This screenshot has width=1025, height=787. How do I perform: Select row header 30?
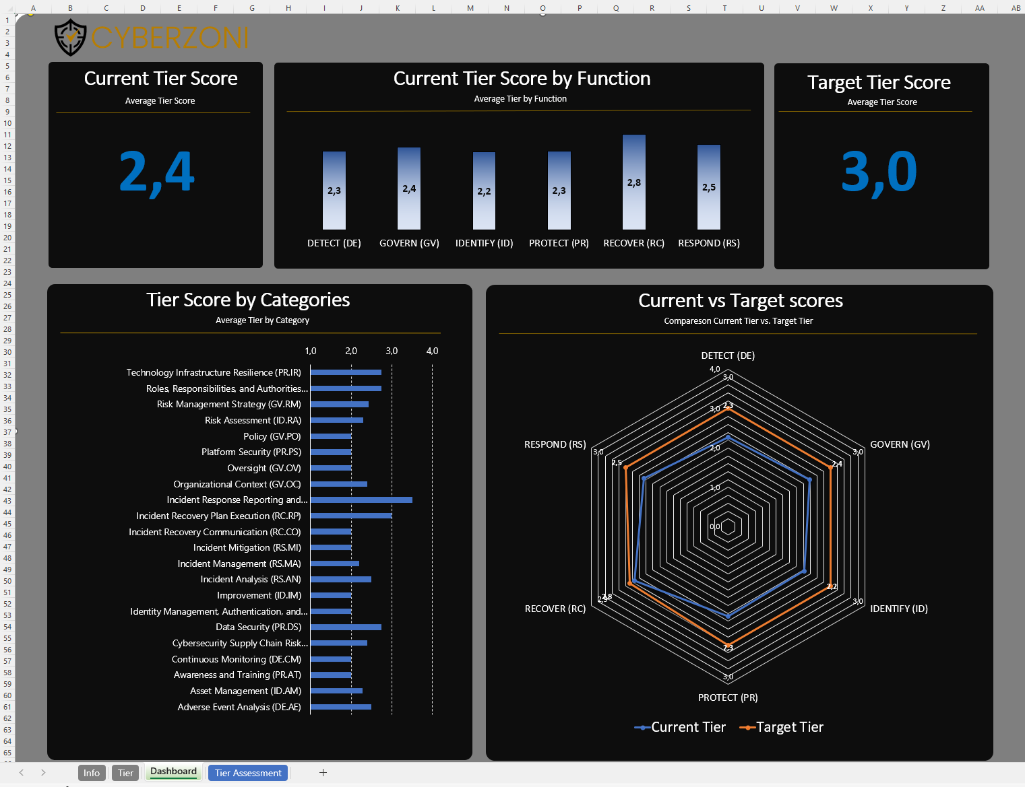pyautogui.click(x=7, y=352)
